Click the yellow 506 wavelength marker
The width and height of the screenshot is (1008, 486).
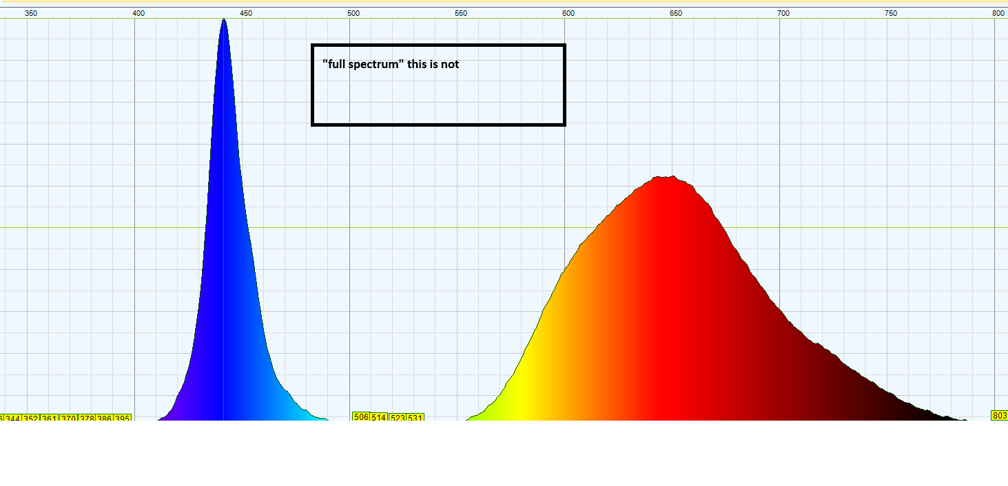tap(361, 417)
